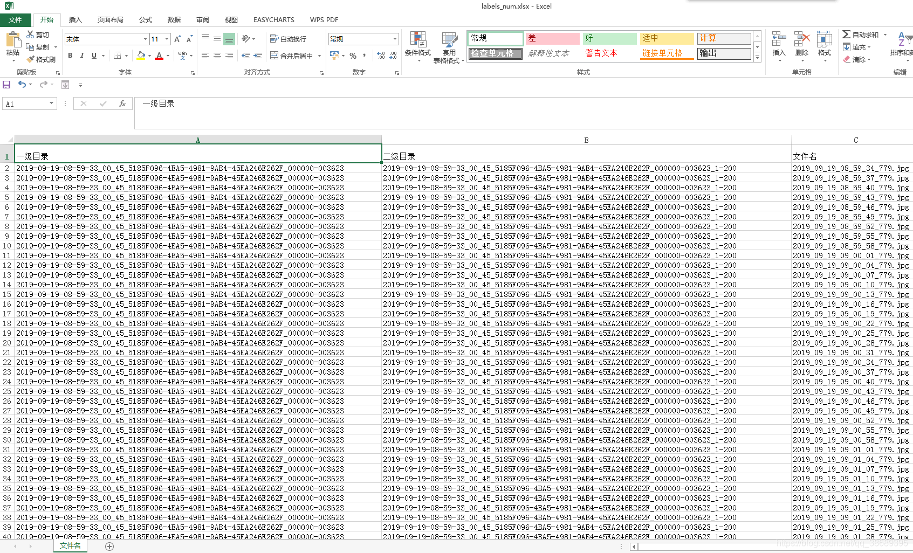Viewport: 913px width, 553px height.
Task: Open the borders dropdown arrow
Action: click(126, 56)
